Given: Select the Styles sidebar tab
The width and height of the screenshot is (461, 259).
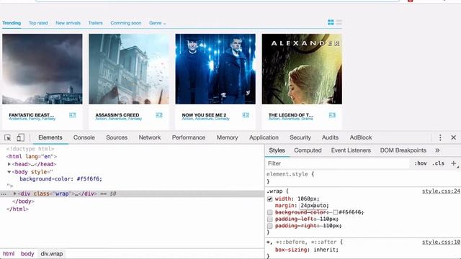Looking at the screenshot, I should 277,150.
